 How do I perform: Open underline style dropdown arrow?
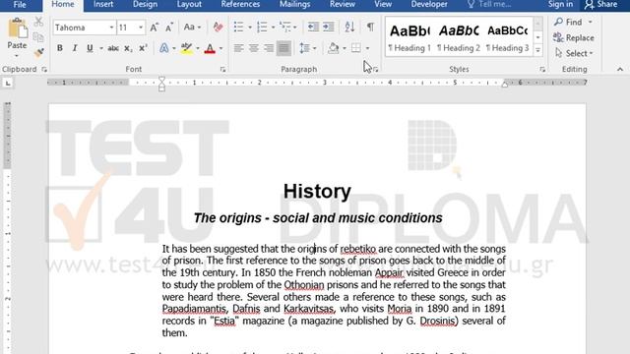101,48
